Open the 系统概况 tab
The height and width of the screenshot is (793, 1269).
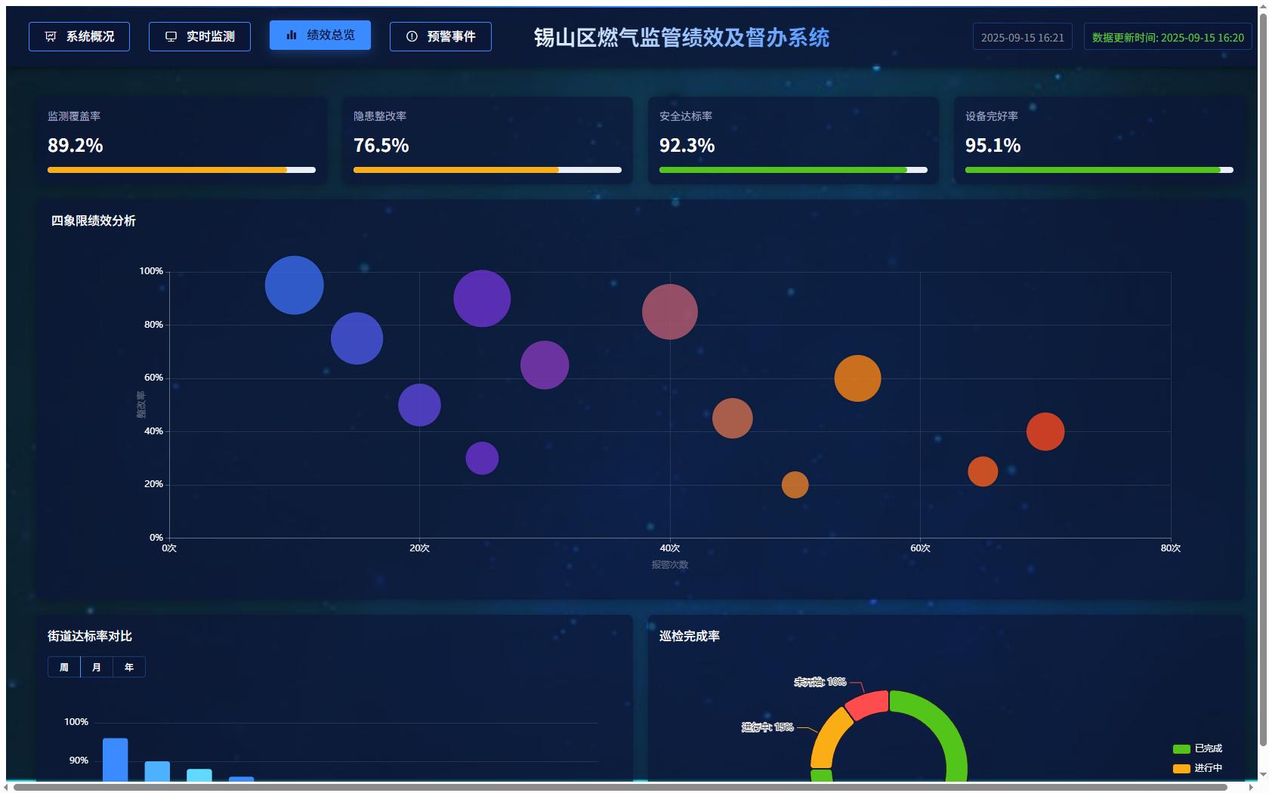[79, 36]
